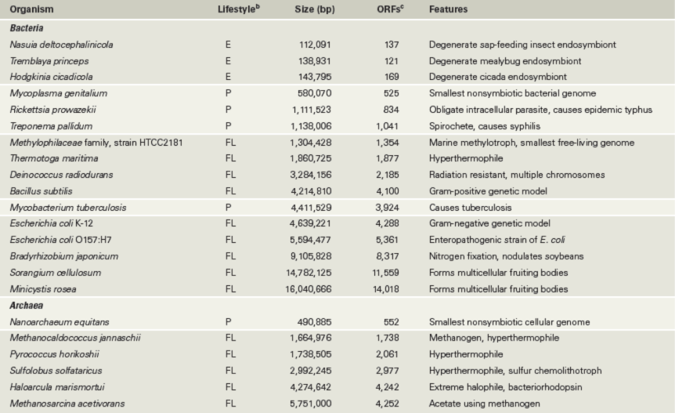
Task: Click the Escherichia coli K-12 entry
Action: (x=51, y=223)
